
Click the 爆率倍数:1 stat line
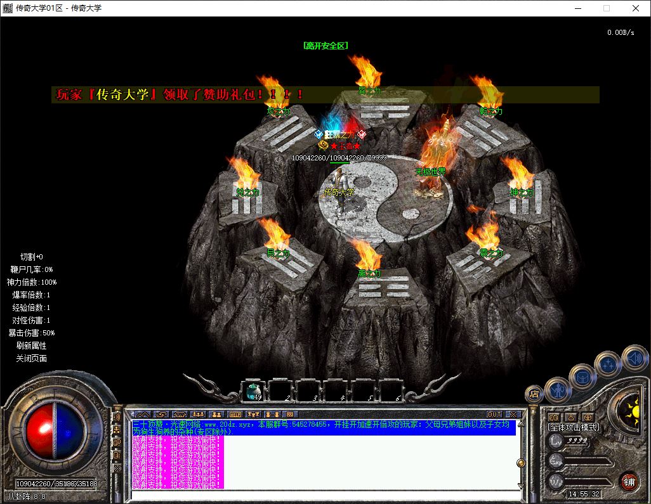coord(32,295)
